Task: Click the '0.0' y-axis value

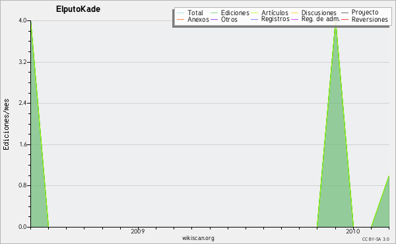Action: [22, 227]
